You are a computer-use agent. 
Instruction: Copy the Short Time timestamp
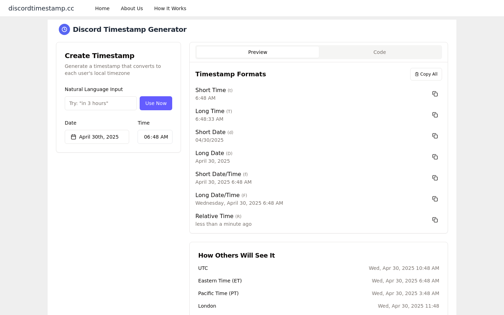tap(435, 94)
